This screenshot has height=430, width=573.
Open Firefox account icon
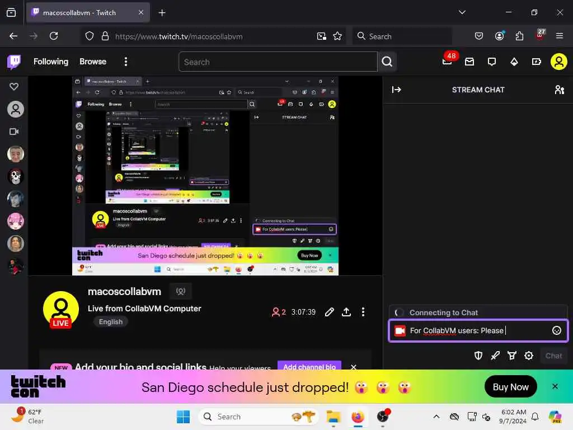pos(500,36)
